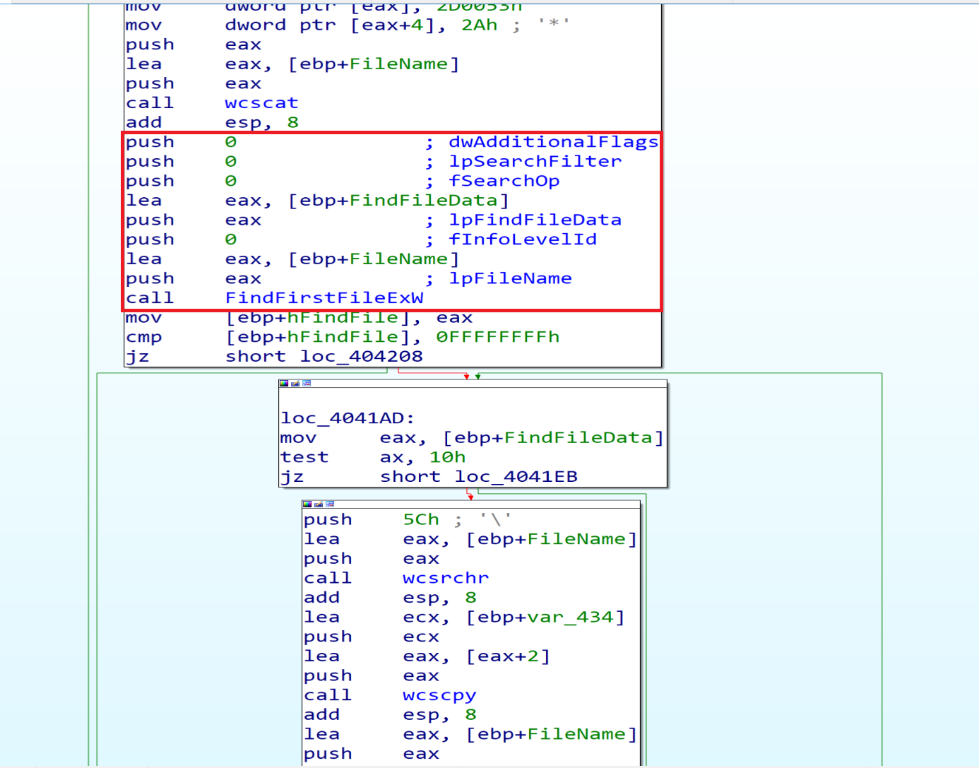Click the pencil edit icon on wcsrchr block
Screen dimensions: 979x768
coord(318,504)
